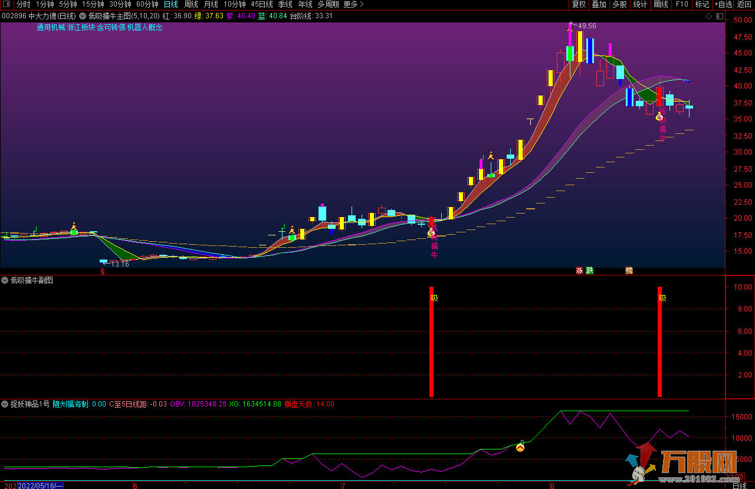The image size is (755, 489).
Task: Expand the 捉妖神品1号 indicator dropdown
Action: click(5, 404)
